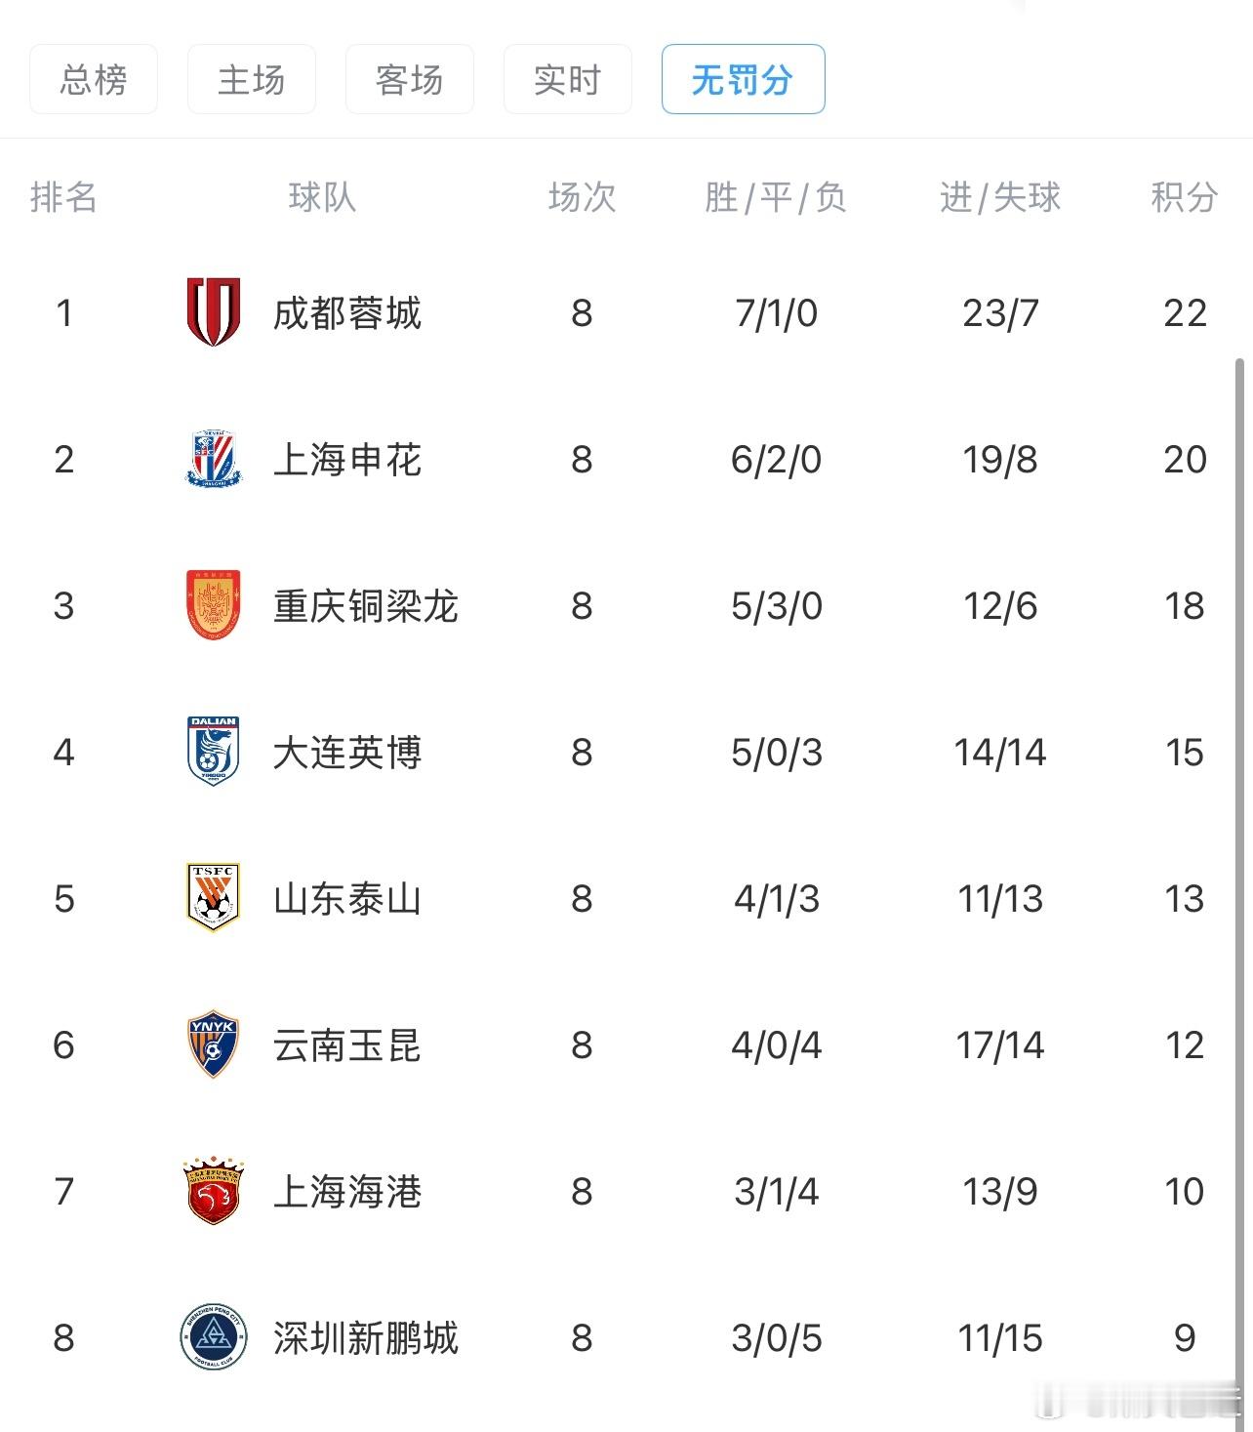Click the 上海申花 club badge

click(x=213, y=460)
